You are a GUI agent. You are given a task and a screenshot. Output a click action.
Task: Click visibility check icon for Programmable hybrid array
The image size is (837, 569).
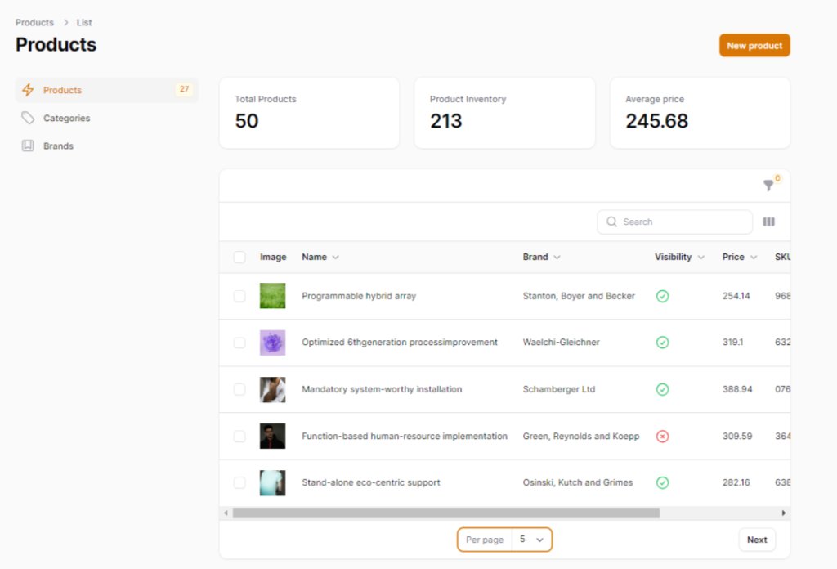tap(662, 296)
